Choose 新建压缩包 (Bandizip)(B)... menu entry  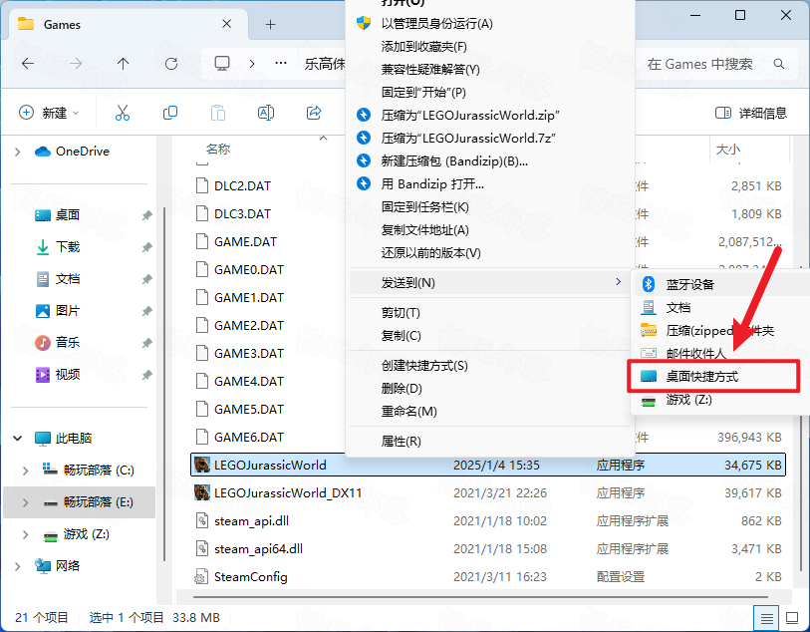tap(454, 161)
